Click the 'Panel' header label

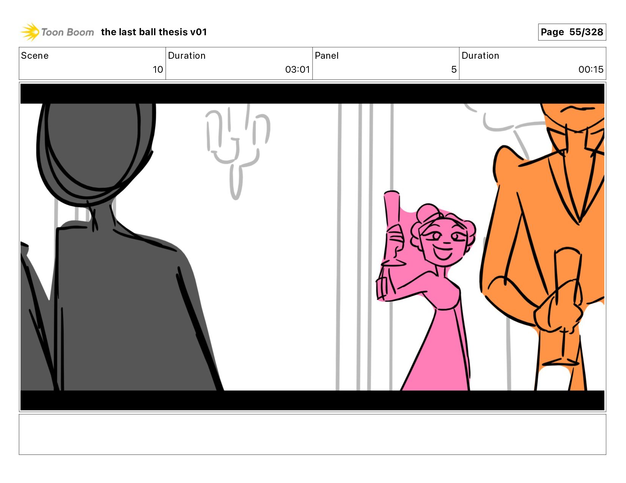click(327, 56)
